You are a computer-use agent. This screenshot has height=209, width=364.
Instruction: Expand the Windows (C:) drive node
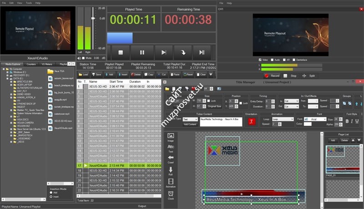coord(7,72)
